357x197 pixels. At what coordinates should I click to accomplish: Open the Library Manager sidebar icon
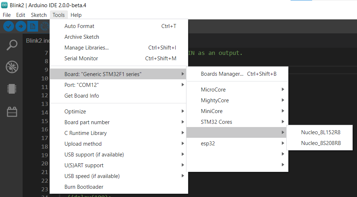(12, 112)
